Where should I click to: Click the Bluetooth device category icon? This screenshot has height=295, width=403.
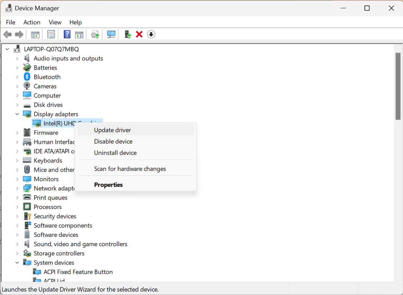coord(27,77)
